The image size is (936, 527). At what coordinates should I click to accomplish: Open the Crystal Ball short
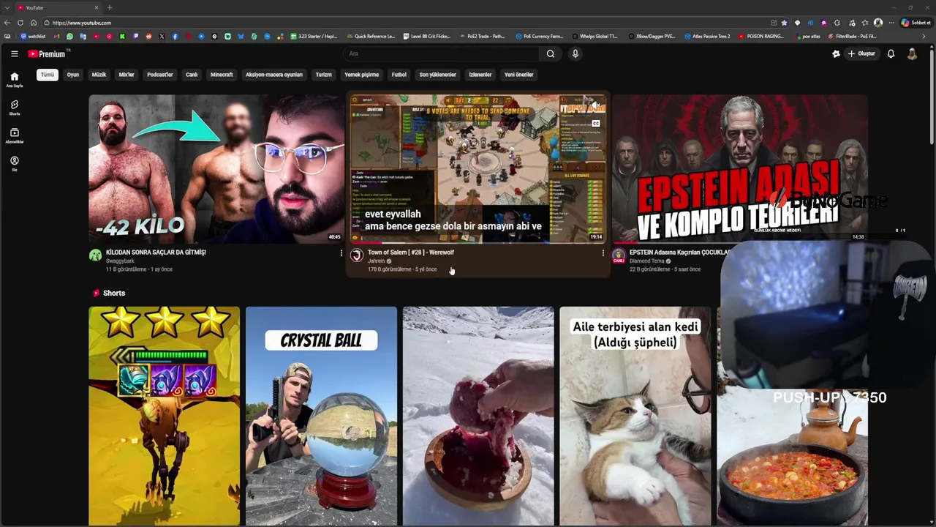pos(321,416)
